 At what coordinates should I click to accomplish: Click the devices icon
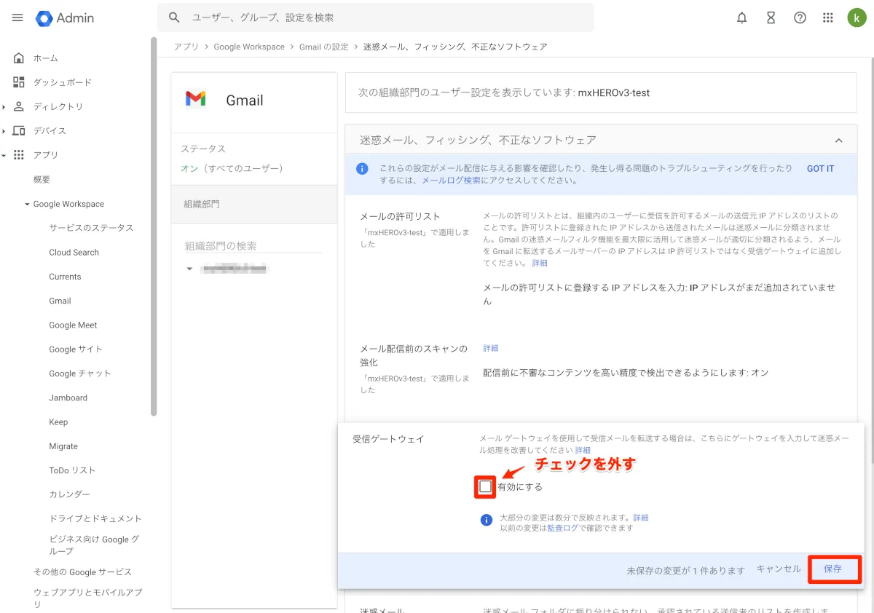tap(19, 131)
